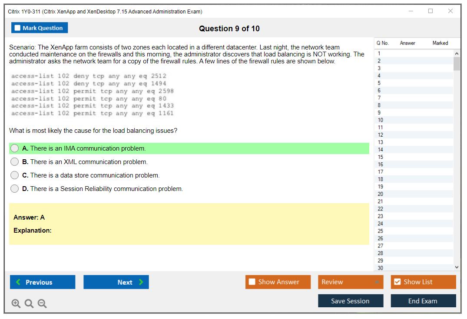
Task: Toggle the Mark Question checkbox
Action: [x=18, y=28]
